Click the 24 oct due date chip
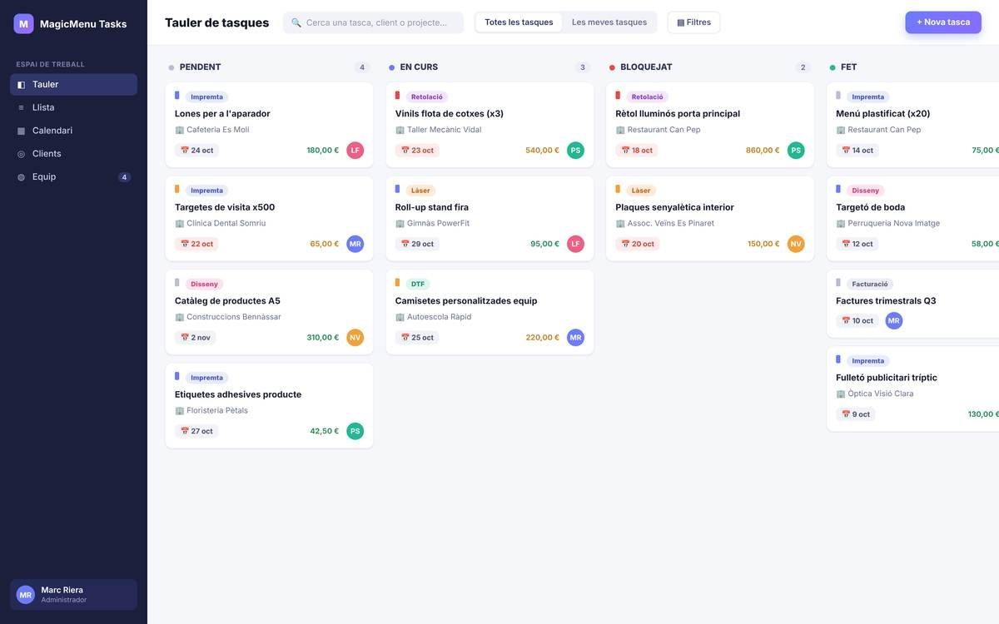 tap(196, 151)
